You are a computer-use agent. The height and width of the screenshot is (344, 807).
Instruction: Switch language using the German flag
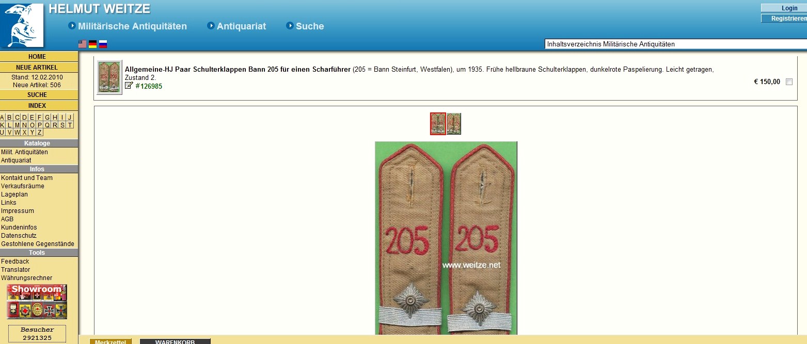(93, 44)
